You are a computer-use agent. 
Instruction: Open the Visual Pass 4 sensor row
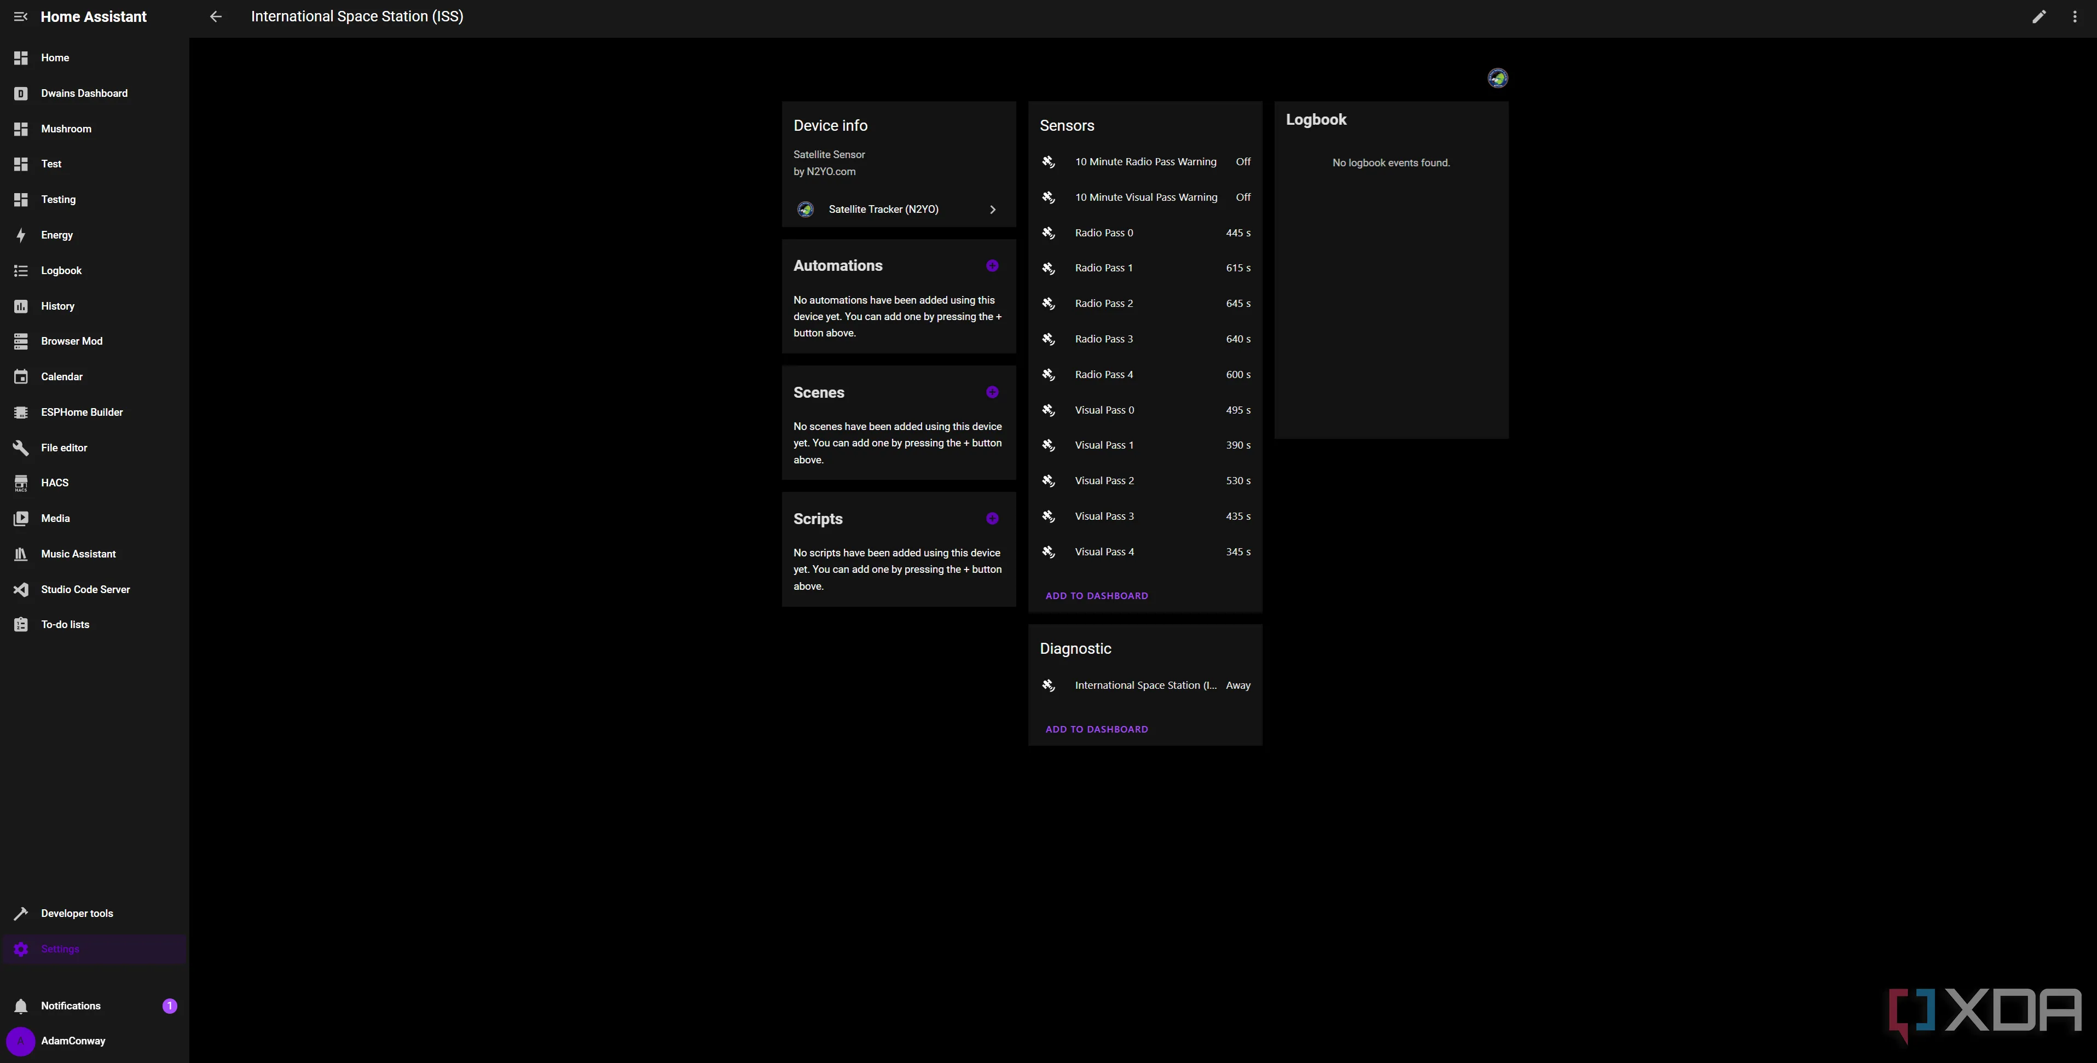coord(1145,552)
